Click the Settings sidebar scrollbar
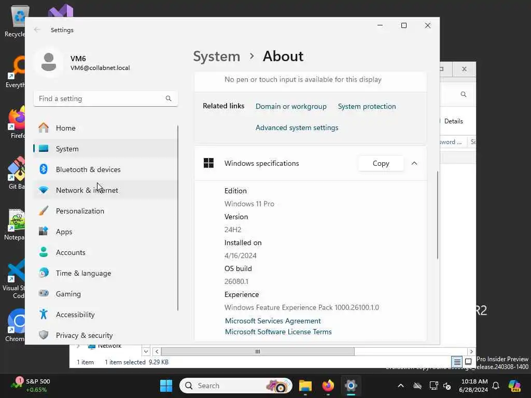This screenshot has height=398, width=531. [178, 218]
